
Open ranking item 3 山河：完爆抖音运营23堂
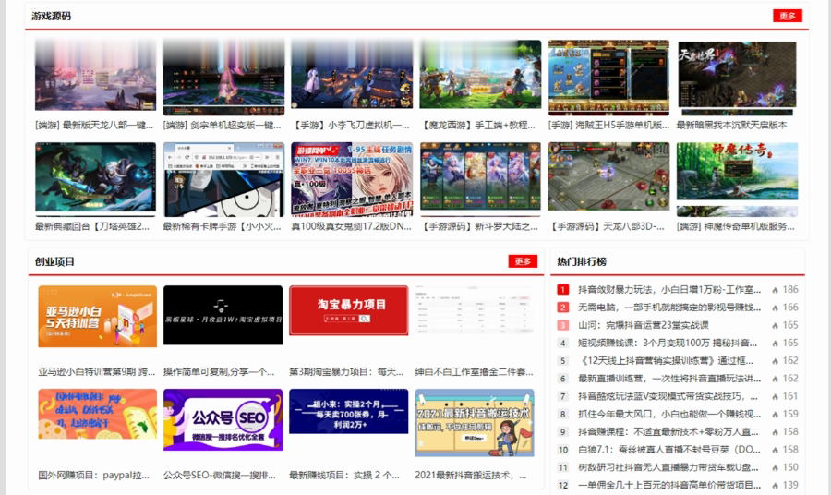coord(644,325)
